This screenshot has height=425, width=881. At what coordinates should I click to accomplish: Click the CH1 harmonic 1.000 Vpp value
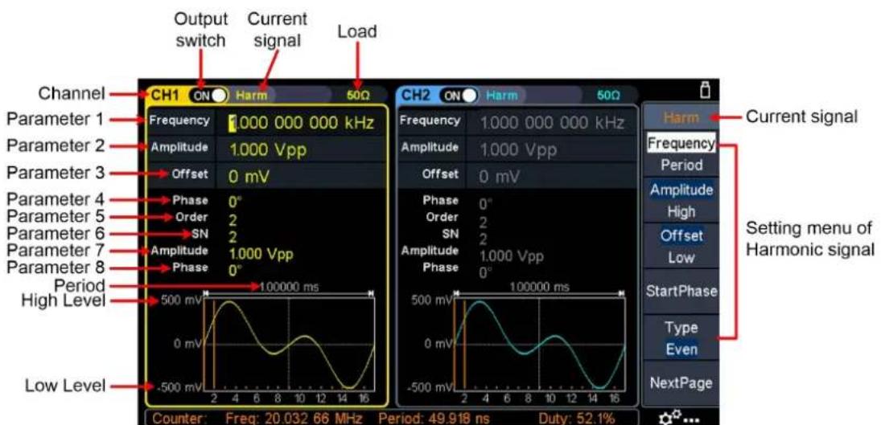click(x=261, y=254)
